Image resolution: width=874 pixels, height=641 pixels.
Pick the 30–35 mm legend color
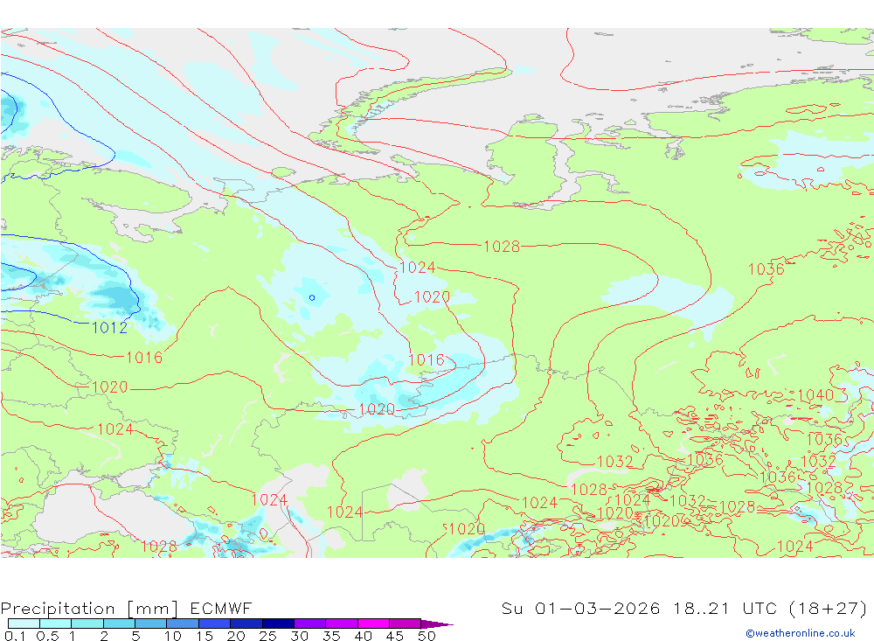point(310,624)
